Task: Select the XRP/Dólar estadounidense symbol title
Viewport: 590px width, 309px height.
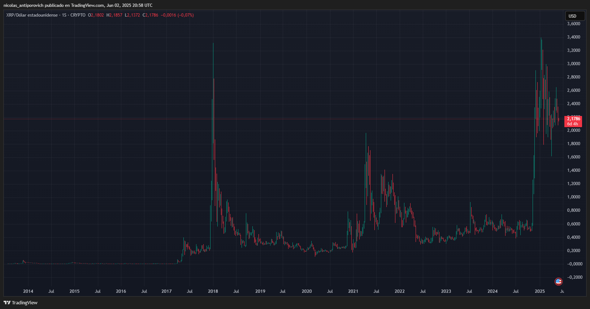Action: click(32, 15)
